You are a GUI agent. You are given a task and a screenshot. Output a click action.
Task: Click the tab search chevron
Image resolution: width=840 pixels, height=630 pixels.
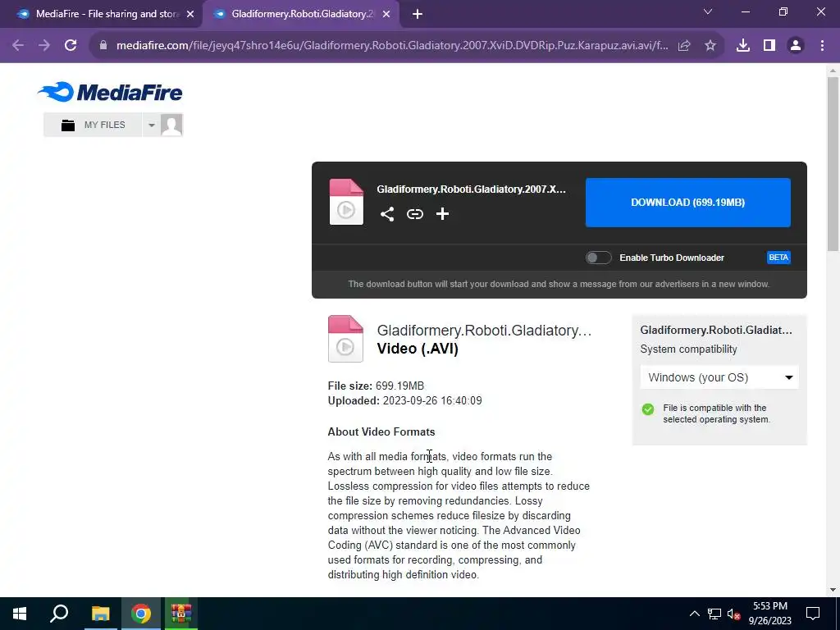708,11
